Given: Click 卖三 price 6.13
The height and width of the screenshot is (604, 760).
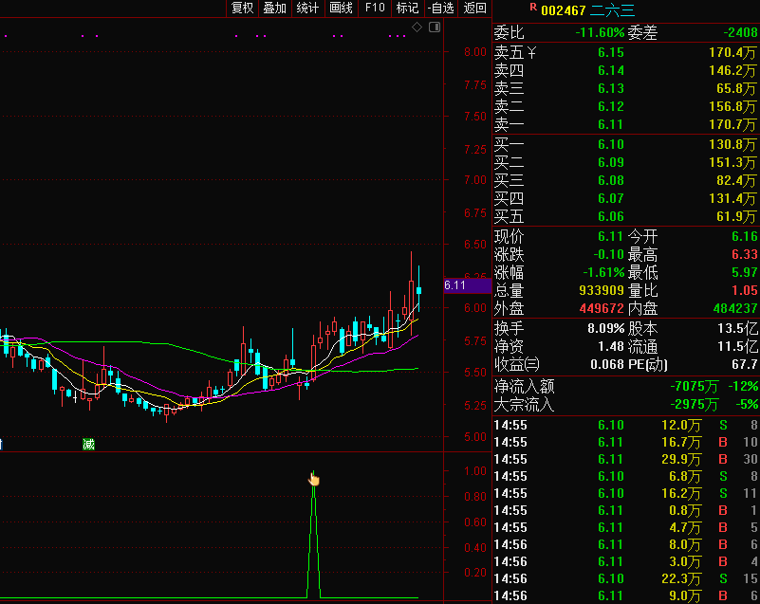Looking at the screenshot, I should click(x=611, y=88).
